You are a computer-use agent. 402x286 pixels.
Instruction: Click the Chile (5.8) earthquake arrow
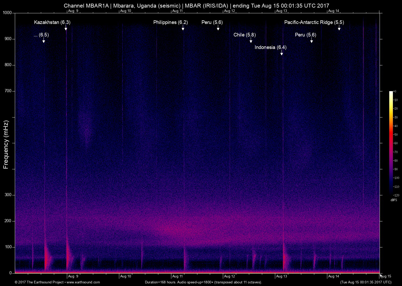(251, 41)
